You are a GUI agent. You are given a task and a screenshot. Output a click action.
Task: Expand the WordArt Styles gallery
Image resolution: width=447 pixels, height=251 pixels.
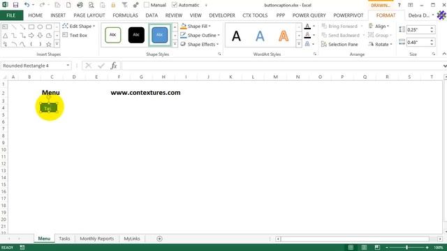pos(299,44)
